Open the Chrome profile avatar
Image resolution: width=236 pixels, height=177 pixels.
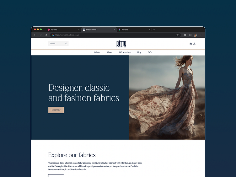195,35
